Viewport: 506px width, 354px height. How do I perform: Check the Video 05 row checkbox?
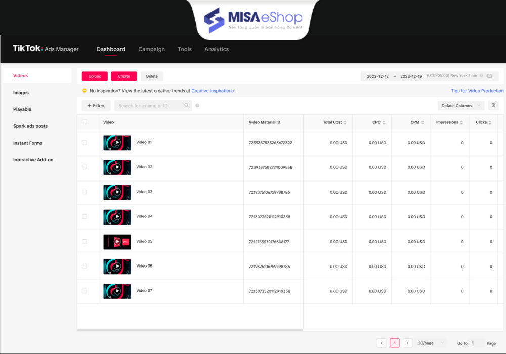point(85,242)
